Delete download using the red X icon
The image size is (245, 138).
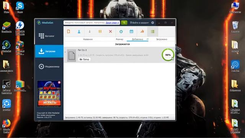[x=111, y=31]
